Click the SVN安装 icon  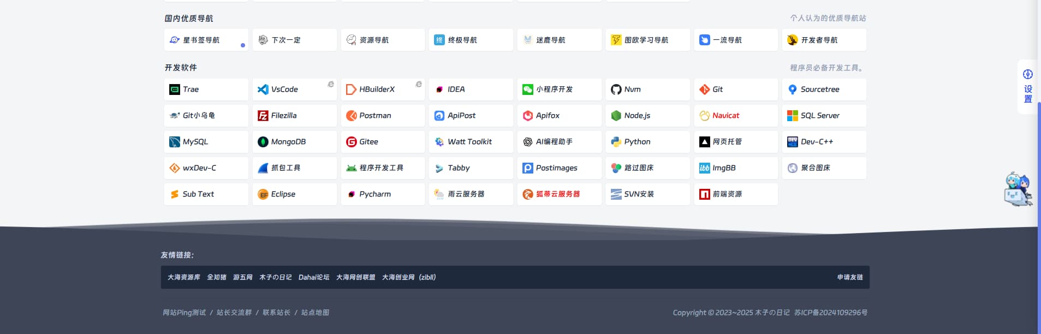coord(616,194)
